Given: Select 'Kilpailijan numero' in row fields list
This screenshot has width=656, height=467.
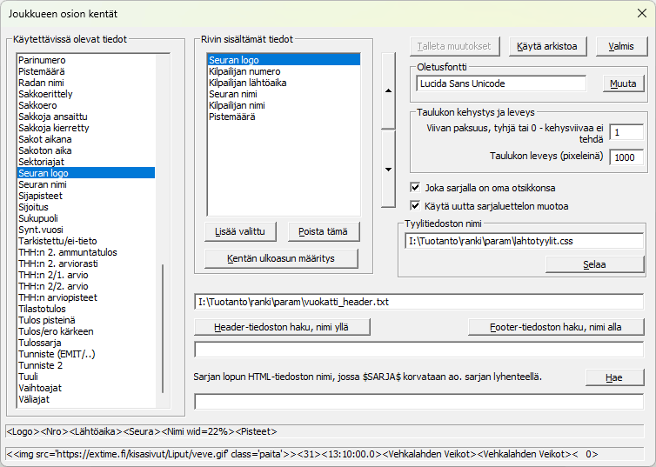Looking at the screenshot, I should (x=244, y=71).
